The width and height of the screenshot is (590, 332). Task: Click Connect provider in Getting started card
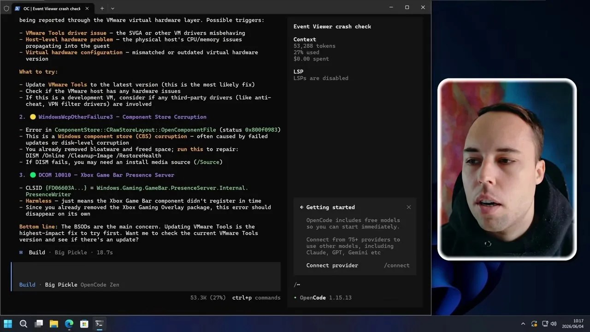[x=332, y=265]
